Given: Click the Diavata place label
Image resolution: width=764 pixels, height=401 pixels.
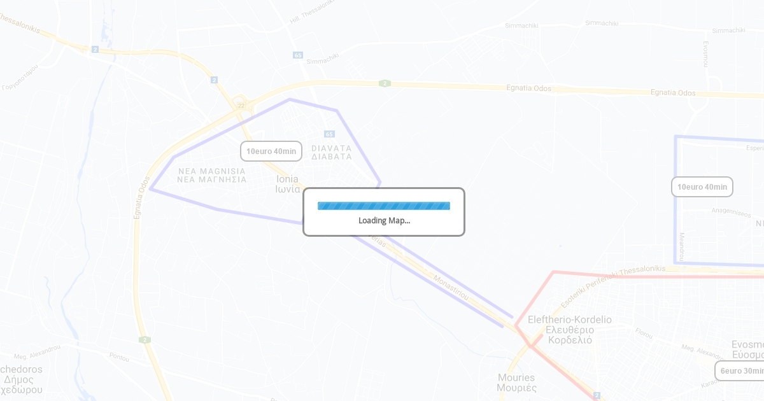Looking at the screenshot, I should (332, 152).
